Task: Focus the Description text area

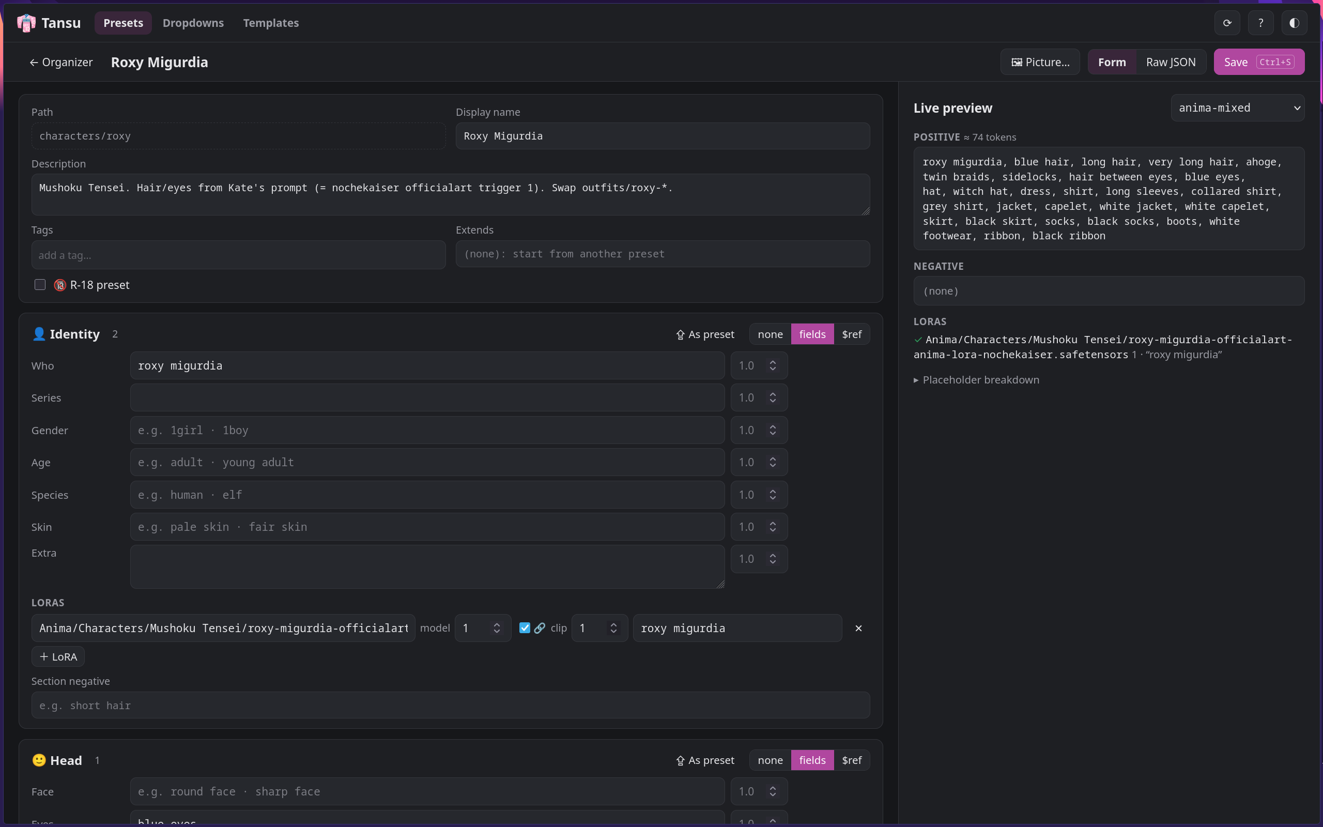Action: (451, 195)
